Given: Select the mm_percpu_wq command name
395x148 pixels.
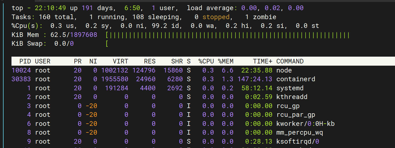Looking at the screenshot, I should coord(300,132).
